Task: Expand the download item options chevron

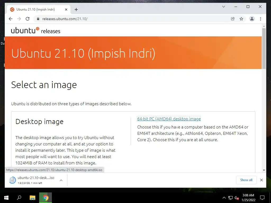Action: 61,180
